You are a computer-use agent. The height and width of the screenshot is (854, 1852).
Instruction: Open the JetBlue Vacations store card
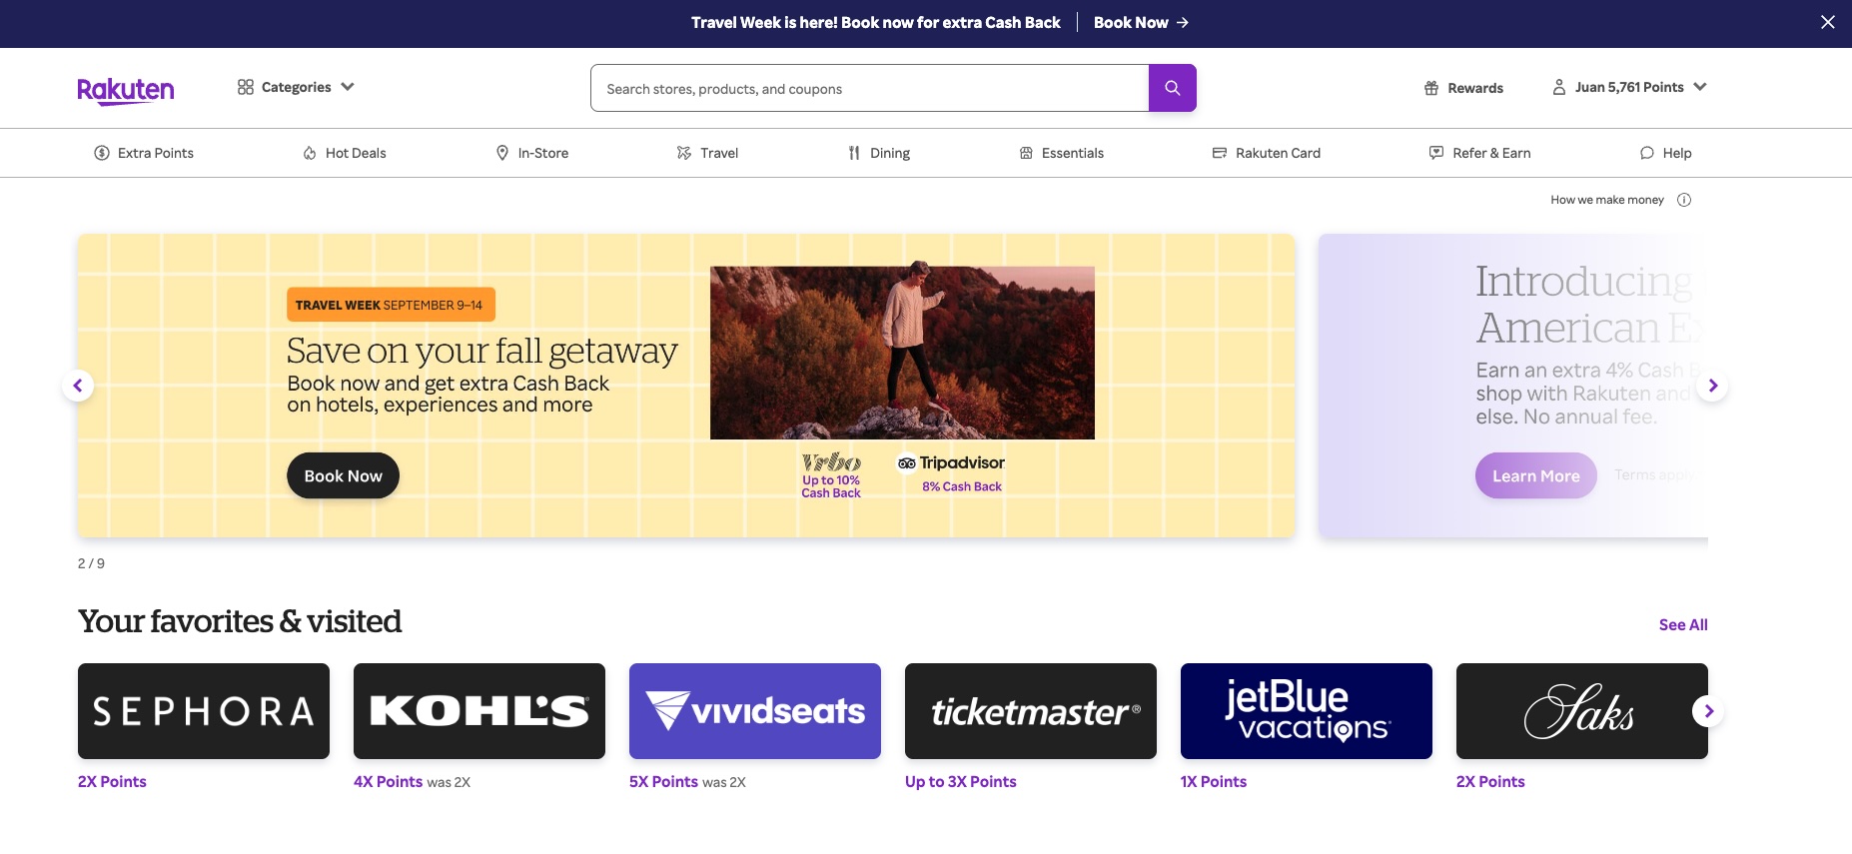[x=1307, y=711]
